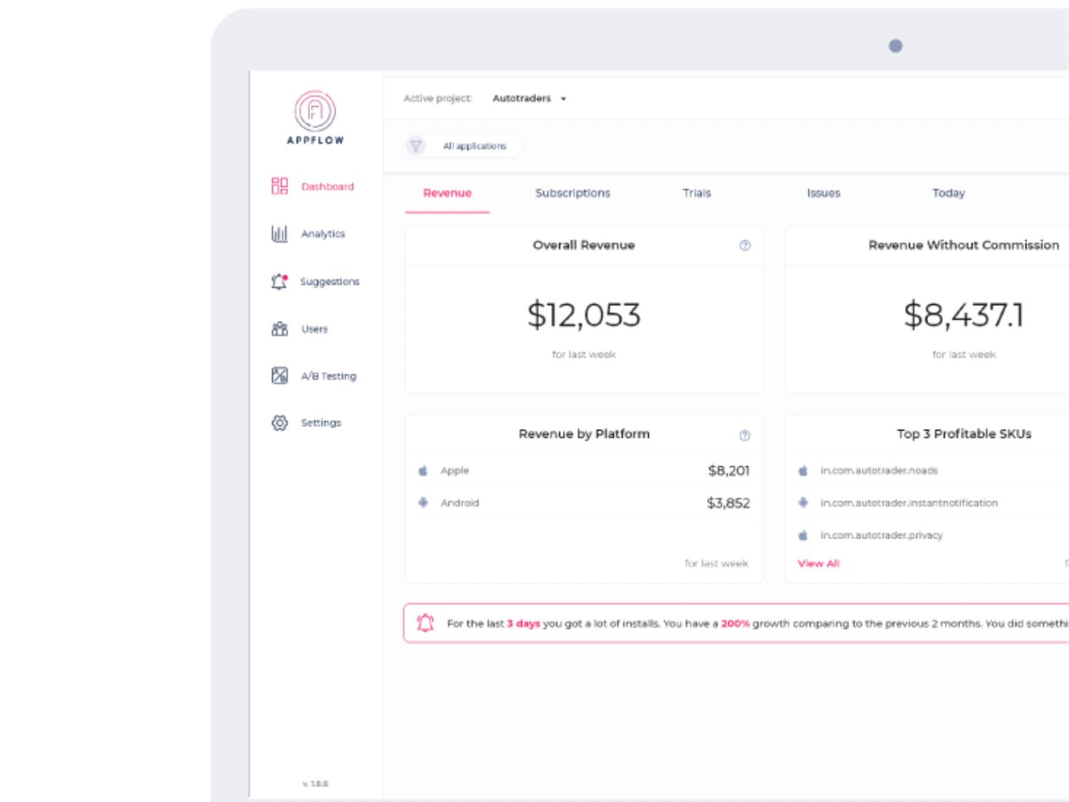The image size is (1069, 802).
Task: Click the View All link
Action: [x=818, y=564]
